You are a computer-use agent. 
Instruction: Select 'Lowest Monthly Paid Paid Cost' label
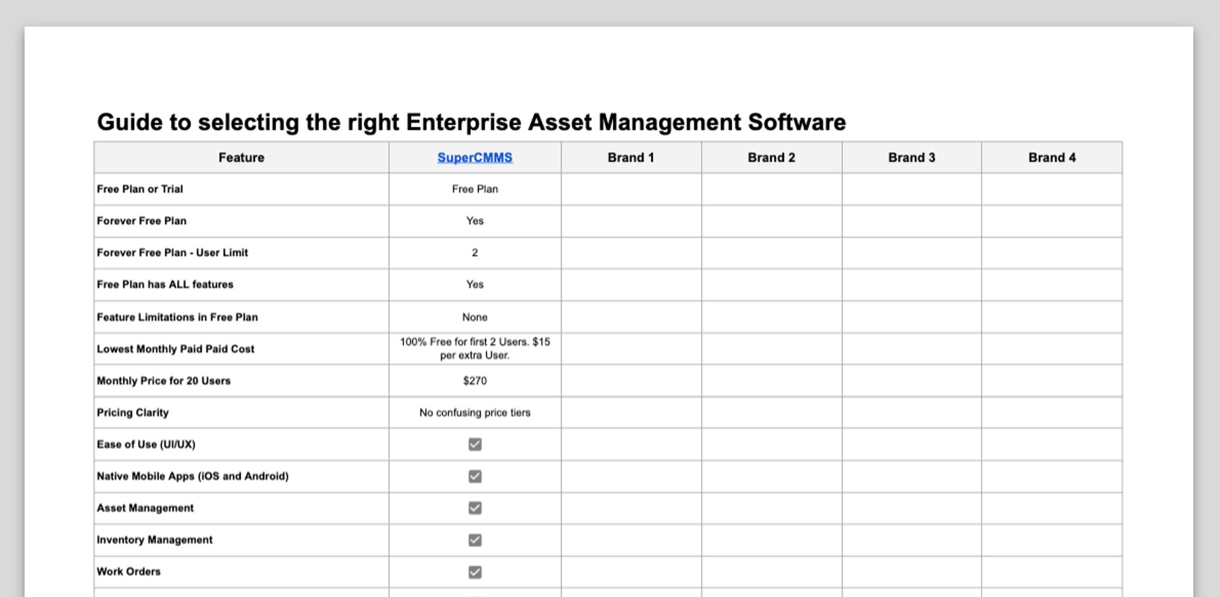175,349
